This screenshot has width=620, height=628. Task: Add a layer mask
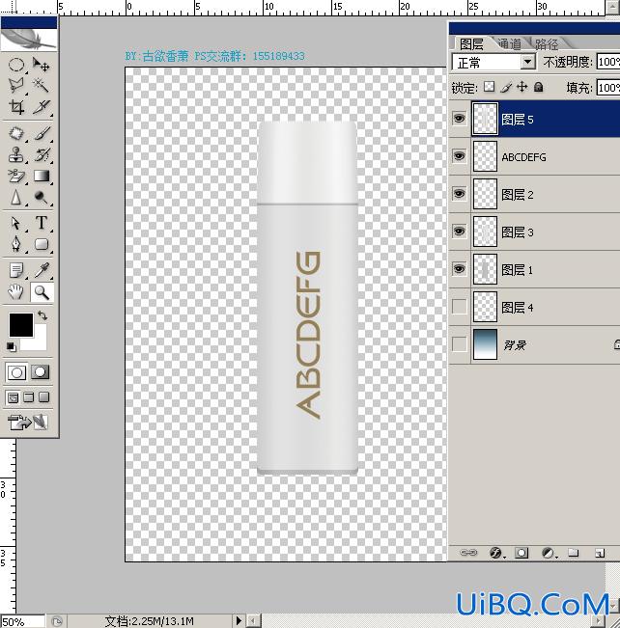pyautogui.click(x=521, y=553)
